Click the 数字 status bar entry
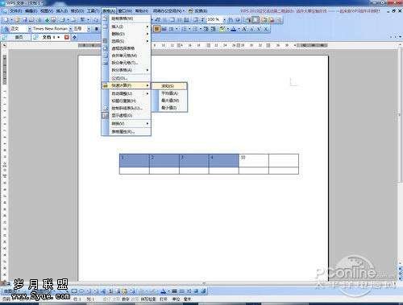 (x=126, y=299)
